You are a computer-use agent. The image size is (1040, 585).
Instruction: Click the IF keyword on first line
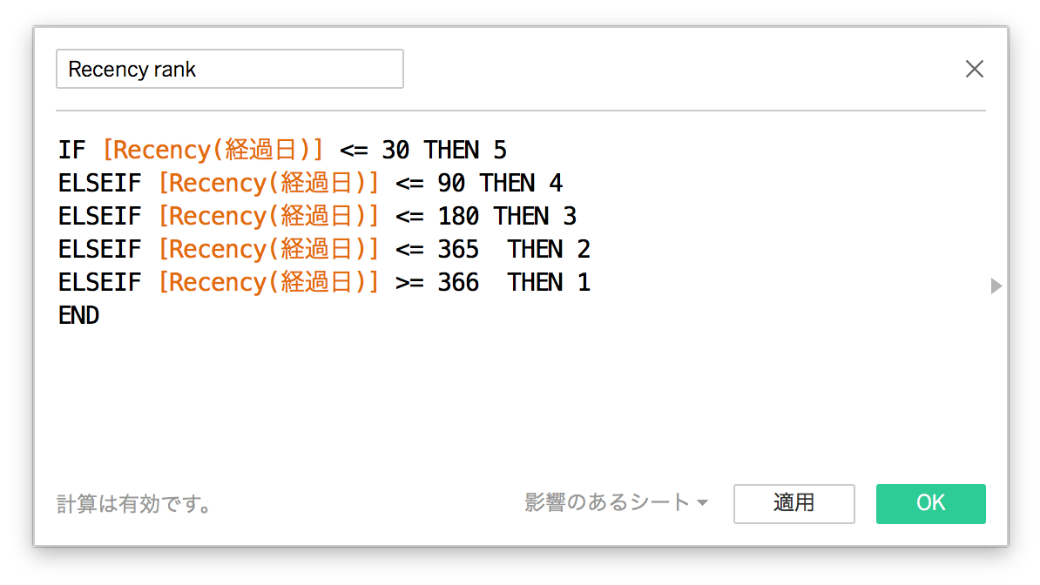(71, 151)
